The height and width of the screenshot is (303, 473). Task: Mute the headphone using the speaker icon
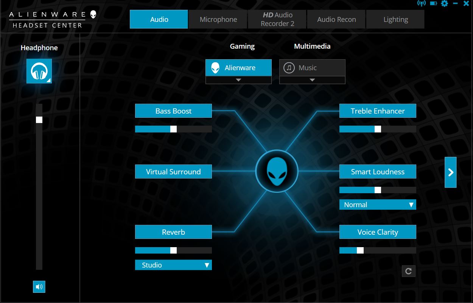pos(39,287)
